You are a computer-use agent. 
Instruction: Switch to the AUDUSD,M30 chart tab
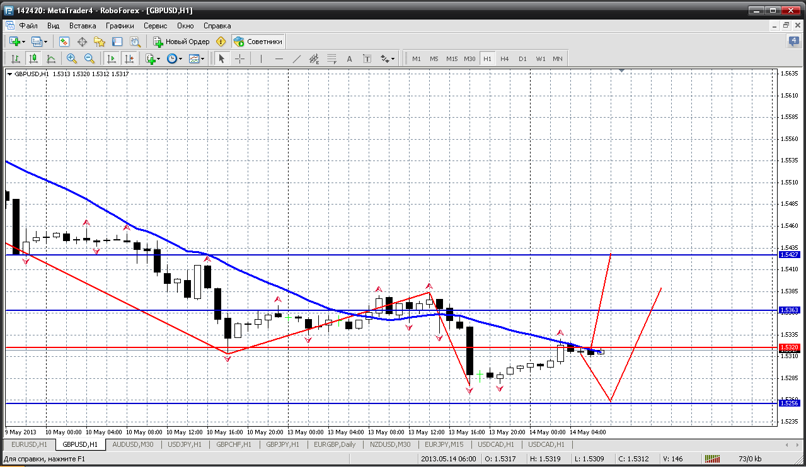(133, 444)
